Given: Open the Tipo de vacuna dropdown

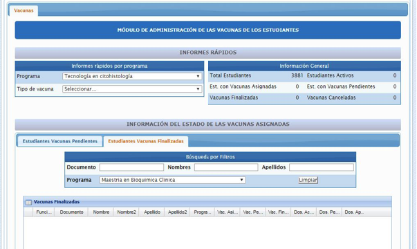Looking at the screenshot, I should click(x=132, y=89).
